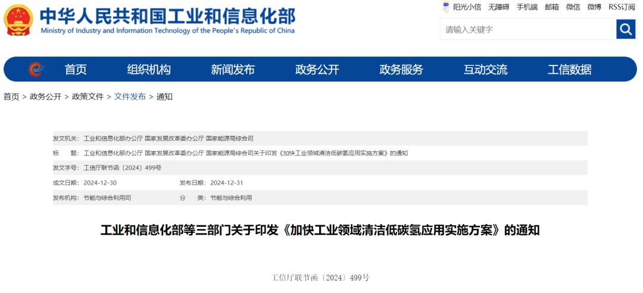Select the 标题 row document title text

coord(246,153)
